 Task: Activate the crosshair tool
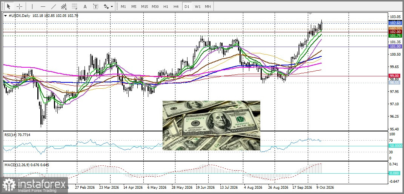click(19, 6)
